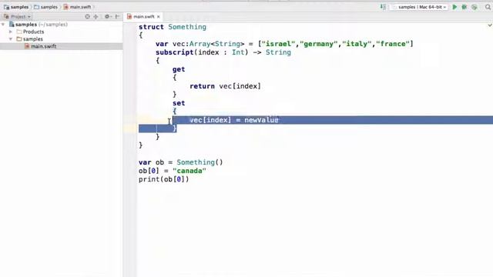Close the main.swift tab
The image size is (493, 277).
click(159, 17)
